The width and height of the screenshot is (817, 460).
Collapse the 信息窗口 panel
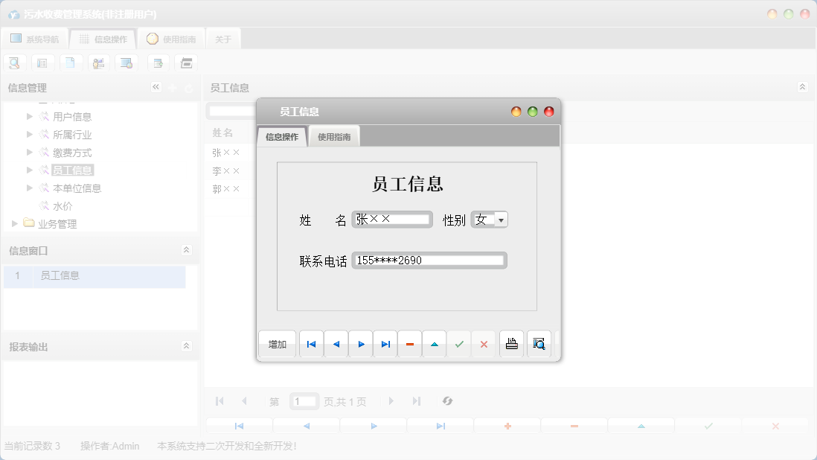pyautogui.click(x=186, y=250)
